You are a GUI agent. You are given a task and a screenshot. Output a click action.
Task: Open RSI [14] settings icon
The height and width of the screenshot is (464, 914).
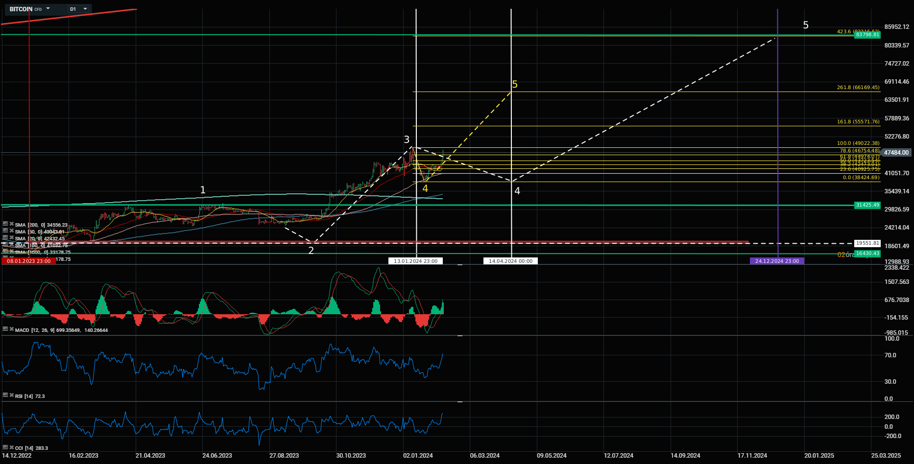5,395
